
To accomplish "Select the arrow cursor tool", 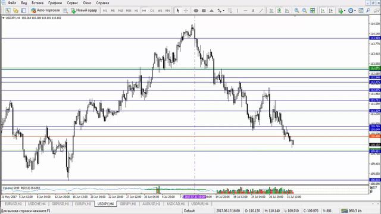I will pyautogui.click(x=178, y=11).
